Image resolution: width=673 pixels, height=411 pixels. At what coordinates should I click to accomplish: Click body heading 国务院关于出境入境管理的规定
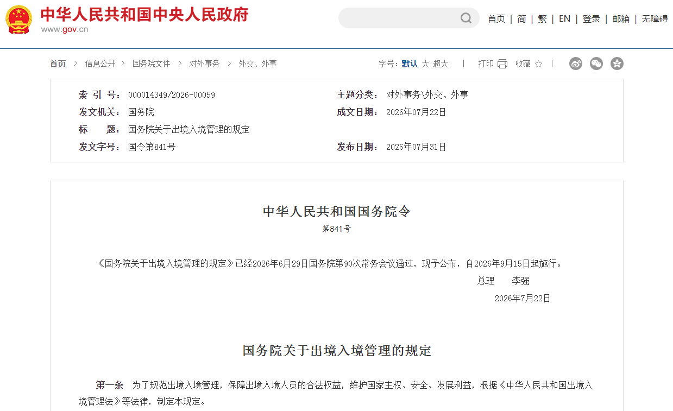337,351
